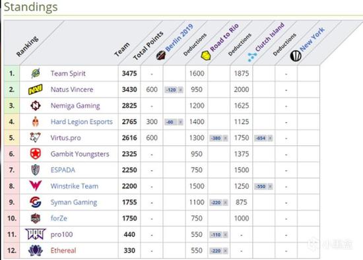This screenshot has width=363, height=260.
Task: Open the forZe team link
Action: pyautogui.click(x=59, y=218)
